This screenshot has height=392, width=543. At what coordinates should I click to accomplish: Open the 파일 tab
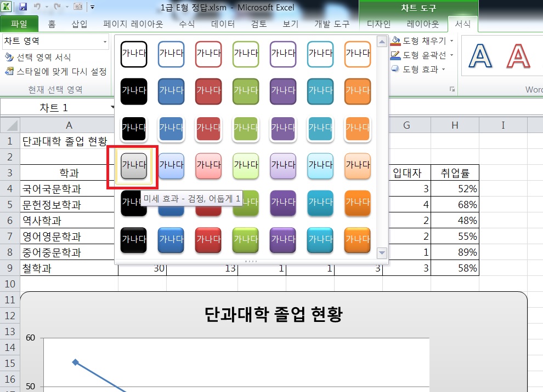point(19,24)
